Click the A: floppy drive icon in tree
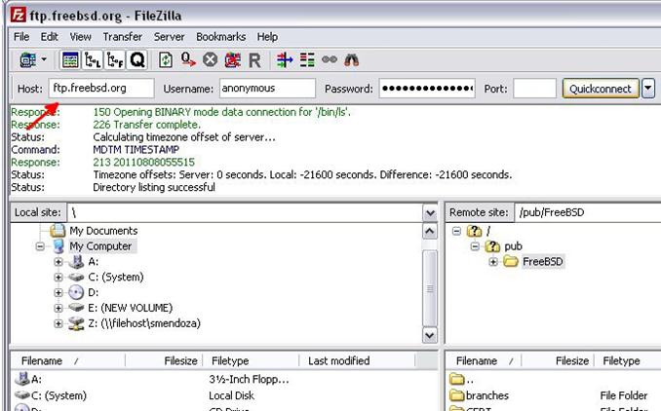661x411 pixels. click(x=76, y=262)
